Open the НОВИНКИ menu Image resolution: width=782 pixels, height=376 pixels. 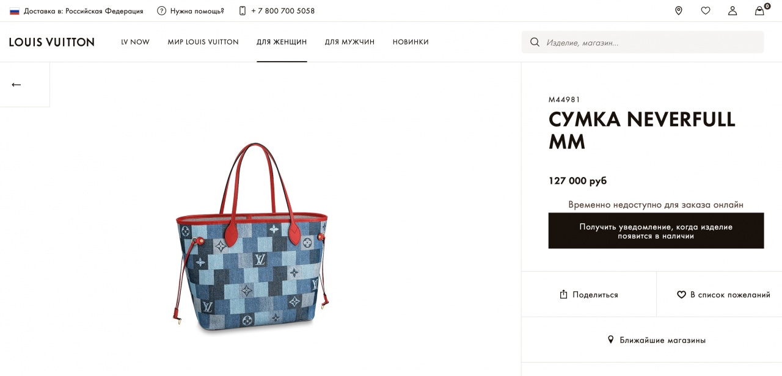(x=411, y=42)
